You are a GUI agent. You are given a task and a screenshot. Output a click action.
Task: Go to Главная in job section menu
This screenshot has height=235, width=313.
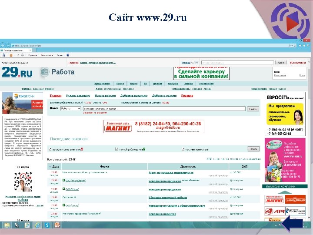pyautogui.click(x=56, y=96)
